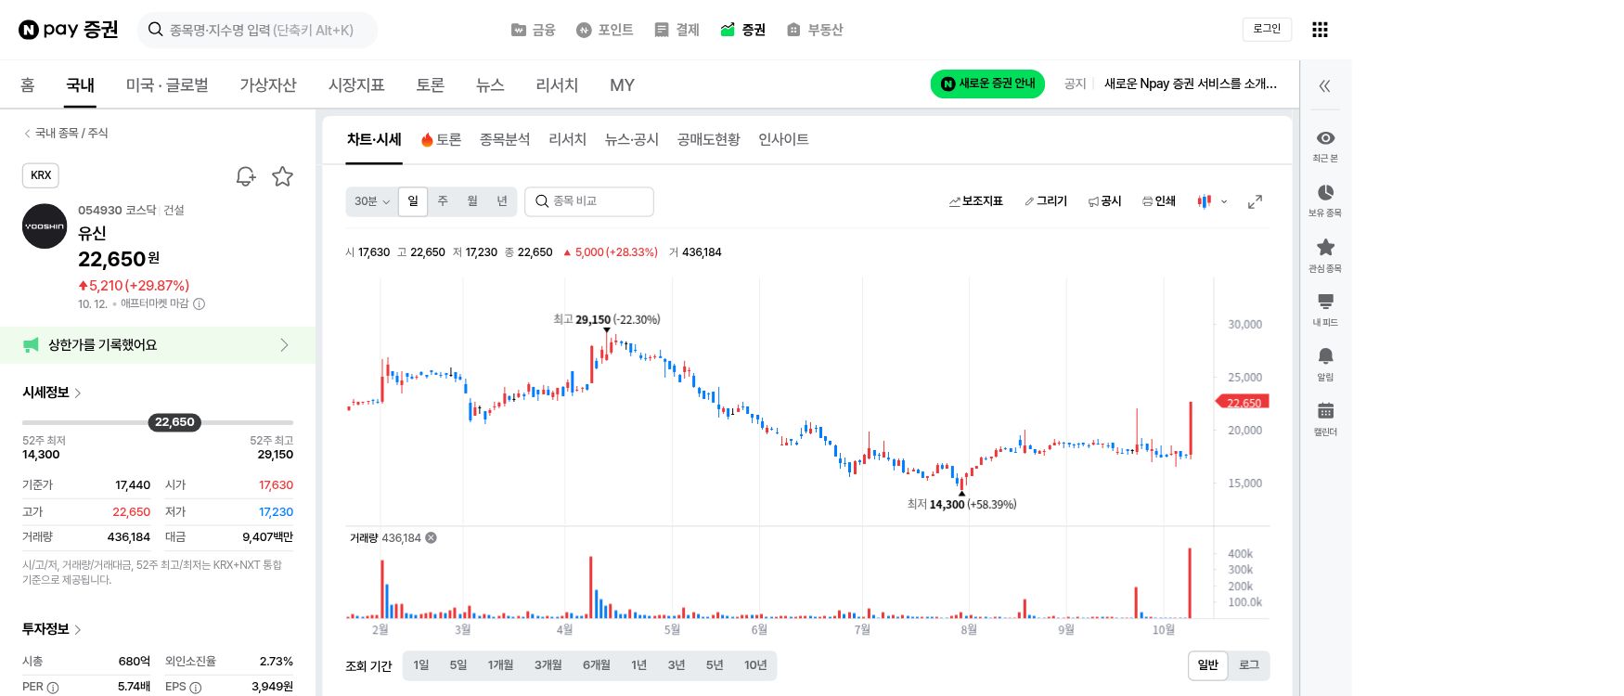Screen dimensions: 1624x696
Task: Switch chart scale to 로그
Action: coord(1249,665)
